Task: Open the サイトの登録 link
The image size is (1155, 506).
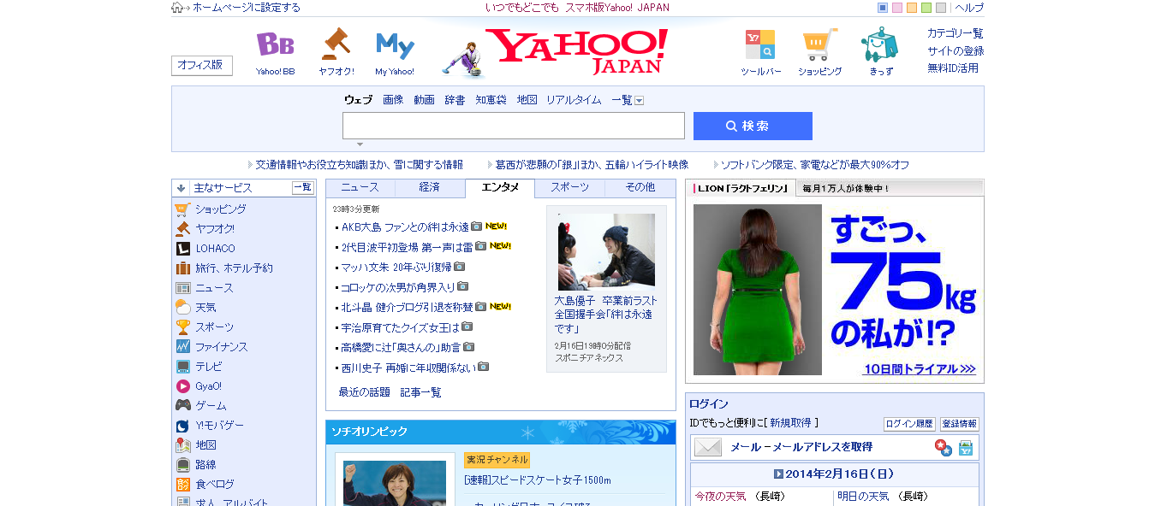Action: pyautogui.click(x=956, y=50)
